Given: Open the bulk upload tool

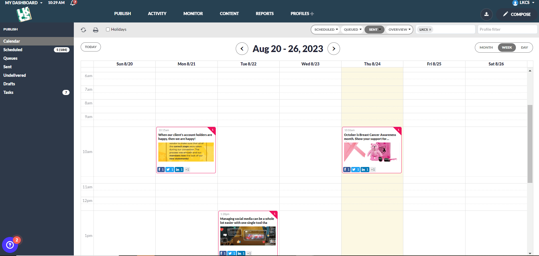Looking at the screenshot, I should tap(486, 15).
